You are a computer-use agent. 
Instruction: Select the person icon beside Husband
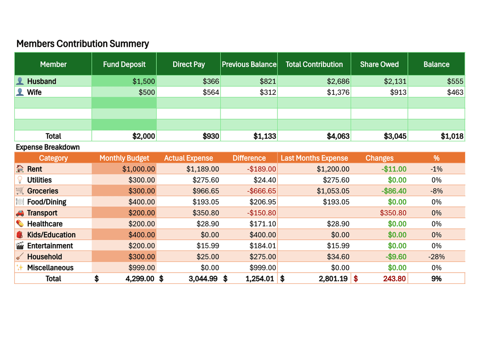tap(20, 81)
